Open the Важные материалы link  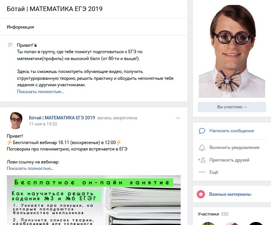(x=230, y=194)
